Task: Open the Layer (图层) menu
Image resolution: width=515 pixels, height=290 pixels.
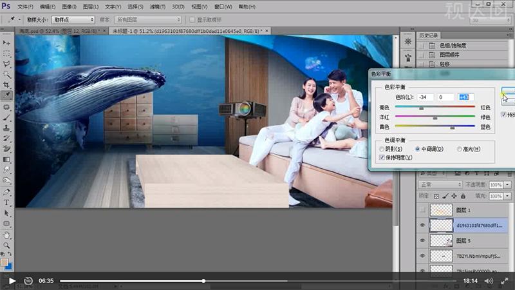Action: [x=91, y=6]
